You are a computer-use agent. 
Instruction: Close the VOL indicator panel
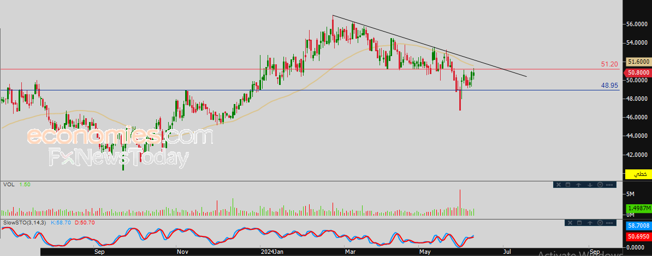(x=558, y=185)
